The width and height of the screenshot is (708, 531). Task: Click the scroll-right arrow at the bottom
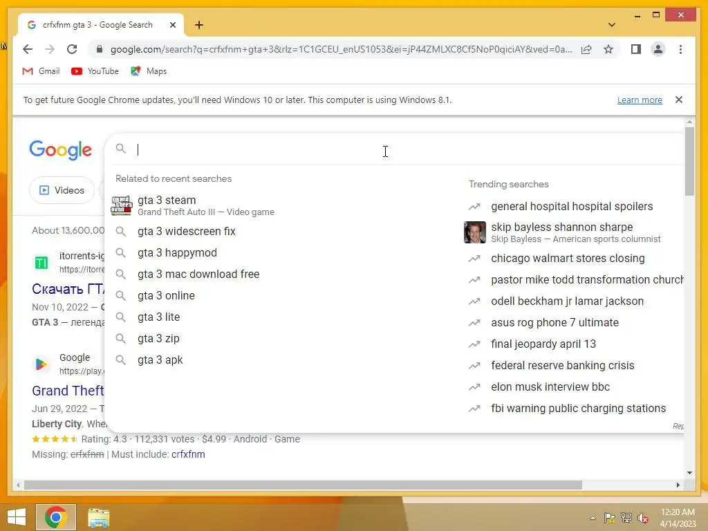(x=678, y=485)
